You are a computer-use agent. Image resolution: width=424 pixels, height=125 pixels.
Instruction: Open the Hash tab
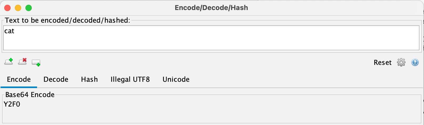tap(89, 79)
